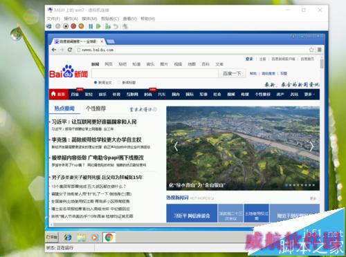Send Ctrl+Alt+Del via the VM toolbar icon
The image size is (346, 257).
click(x=49, y=26)
